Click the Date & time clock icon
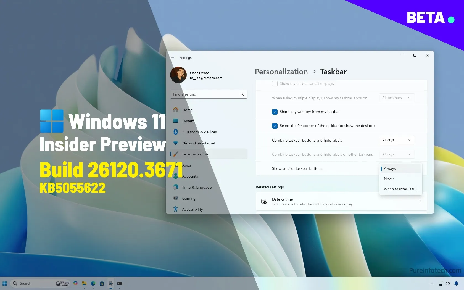This screenshot has height=290, width=464. pyautogui.click(x=264, y=201)
